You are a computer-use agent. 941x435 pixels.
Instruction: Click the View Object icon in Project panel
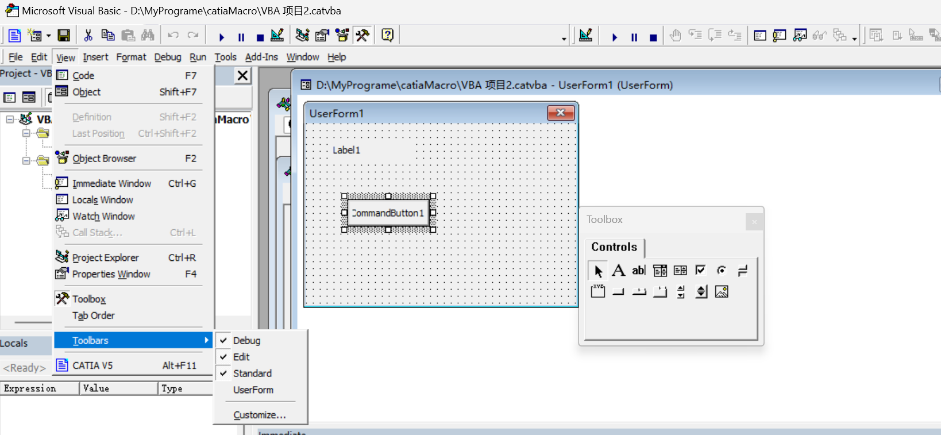point(29,98)
